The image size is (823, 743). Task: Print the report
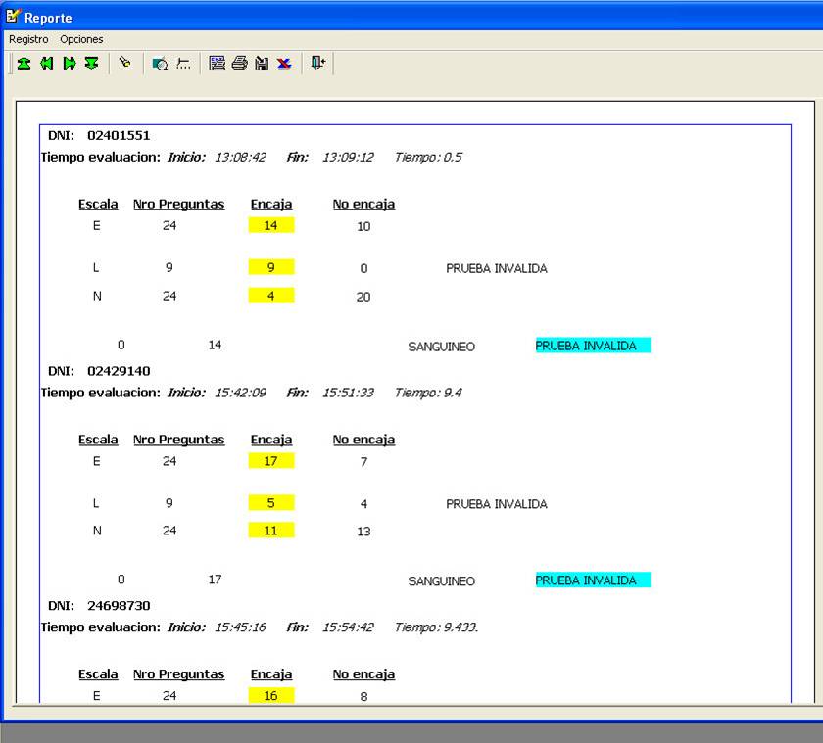(240, 63)
